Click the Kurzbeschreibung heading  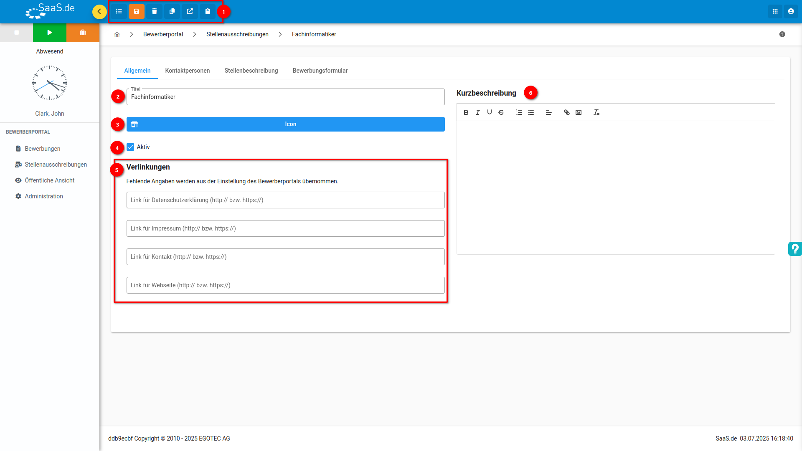click(x=486, y=93)
